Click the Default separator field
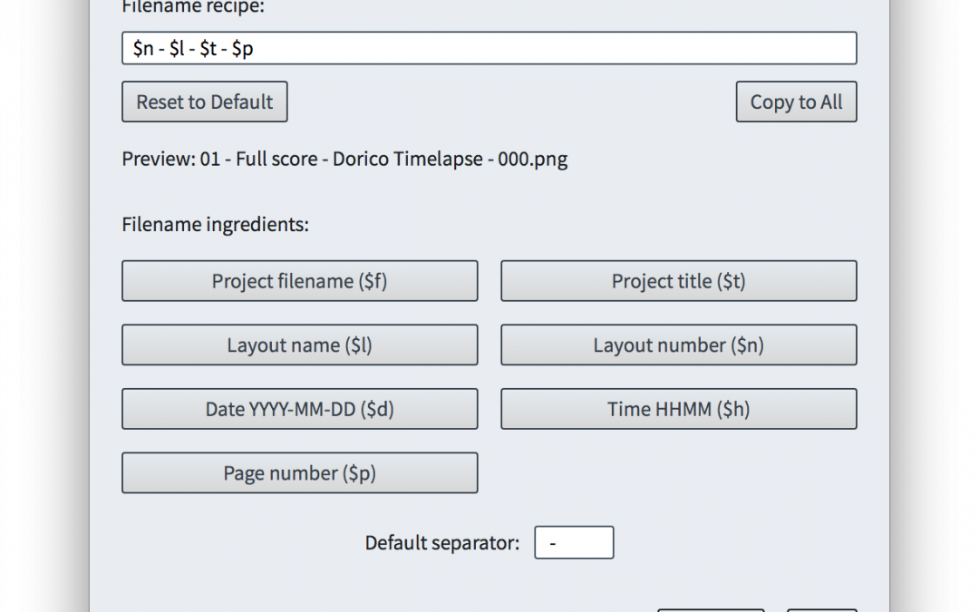Image resolution: width=979 pixels, height=612 pixels. pos(574,543)
